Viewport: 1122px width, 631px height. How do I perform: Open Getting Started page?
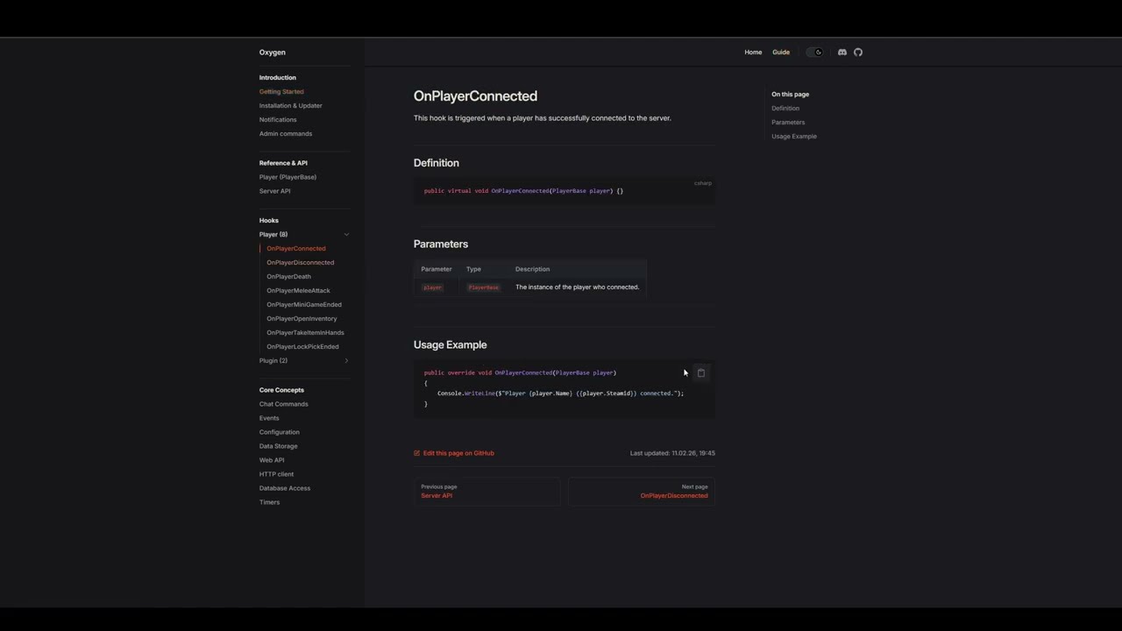281,92
